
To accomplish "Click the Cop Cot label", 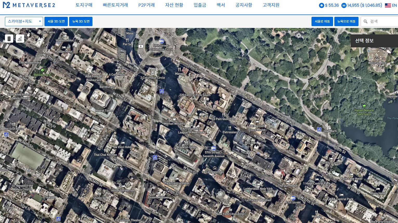I will tap(317, 96).
